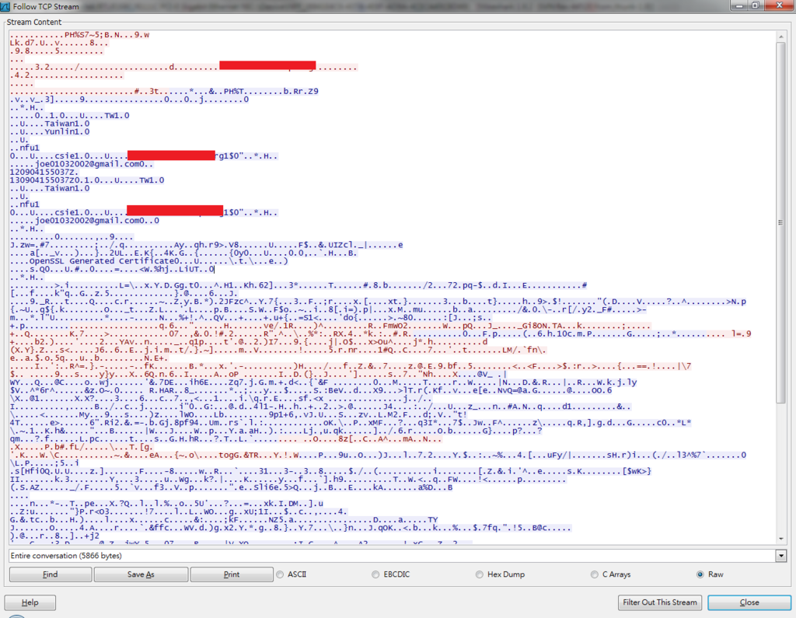Viewport: 796px width, 618px height.
Task: Click the Save As button
Action: pos(141,574)
